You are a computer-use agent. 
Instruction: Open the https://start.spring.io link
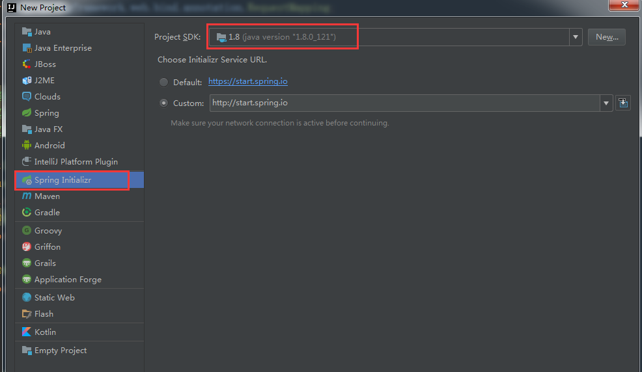248,82
